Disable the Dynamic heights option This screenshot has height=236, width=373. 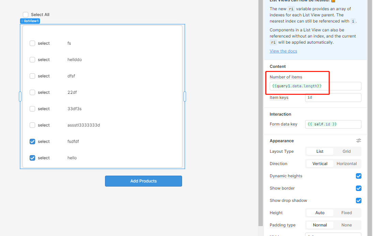pos(358,176)
